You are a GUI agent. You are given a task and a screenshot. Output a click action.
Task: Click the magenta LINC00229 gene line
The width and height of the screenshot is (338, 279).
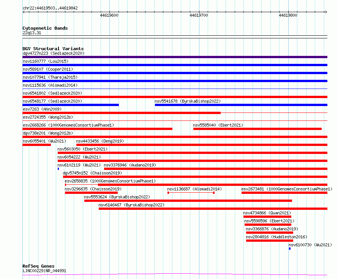[175, 274]
